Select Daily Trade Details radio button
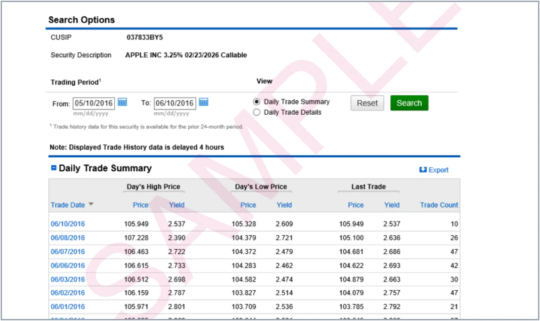 tap(257, 112)
